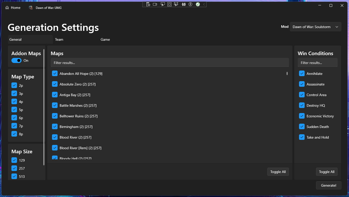
Task: Click the green checkmark hot reload icon
Action: [198, 4]
